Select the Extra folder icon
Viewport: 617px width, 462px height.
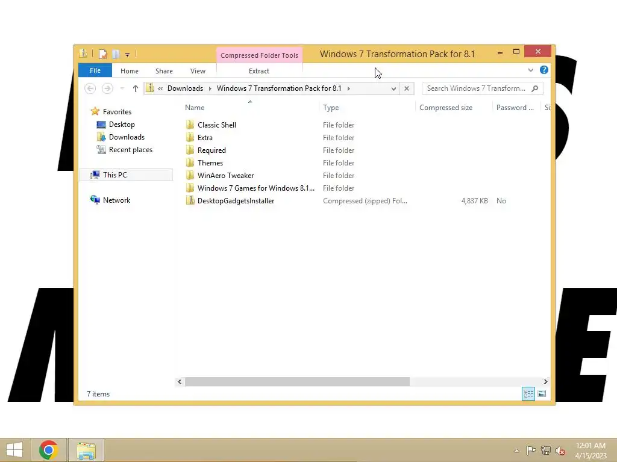190,138
